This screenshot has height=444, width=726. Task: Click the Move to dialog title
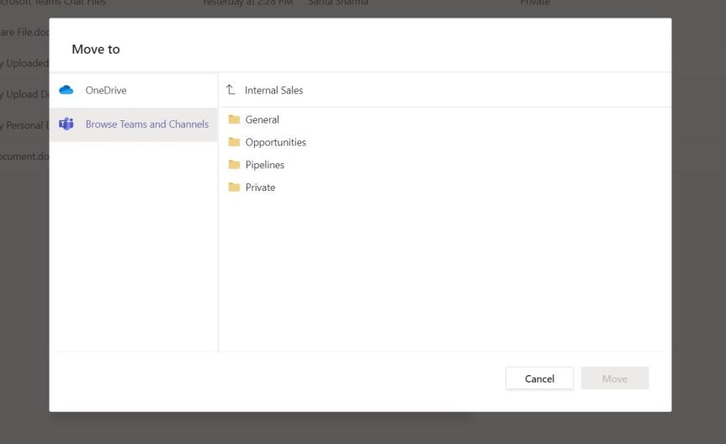click(x=96, y=50)
